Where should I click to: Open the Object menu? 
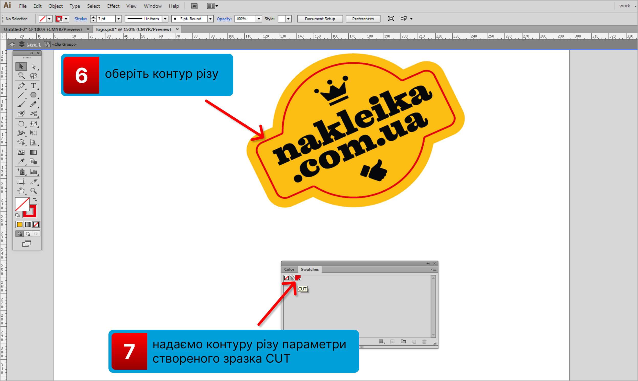(x=56, y=6)
